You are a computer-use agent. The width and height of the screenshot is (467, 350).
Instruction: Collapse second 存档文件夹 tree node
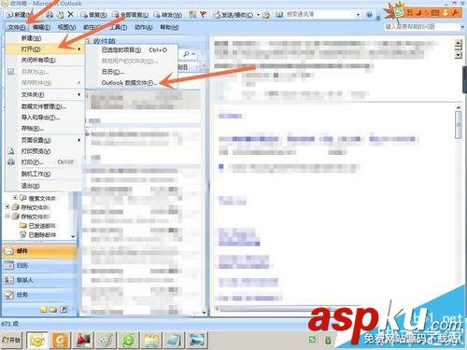(7, 216)
